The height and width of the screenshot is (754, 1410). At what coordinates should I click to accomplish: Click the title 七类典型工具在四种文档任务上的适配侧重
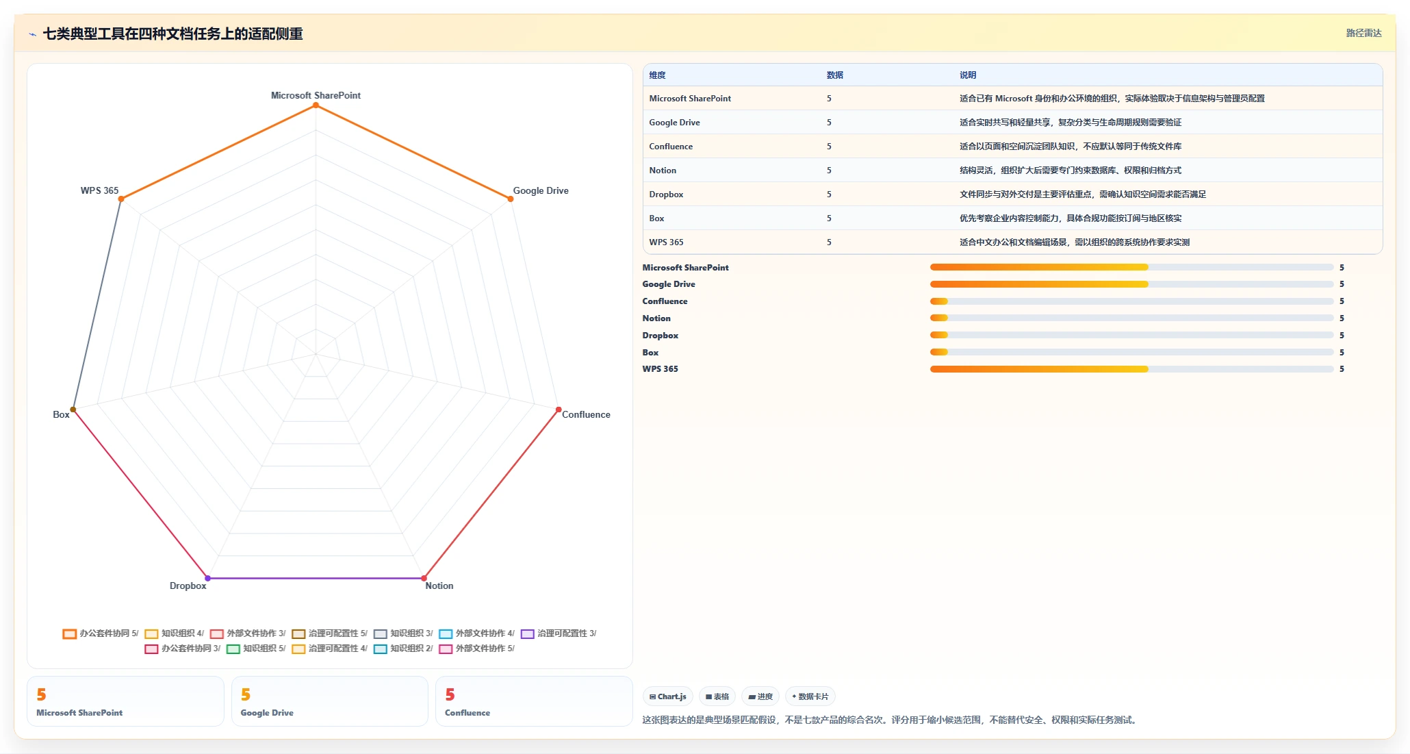[x=172, y=34]
